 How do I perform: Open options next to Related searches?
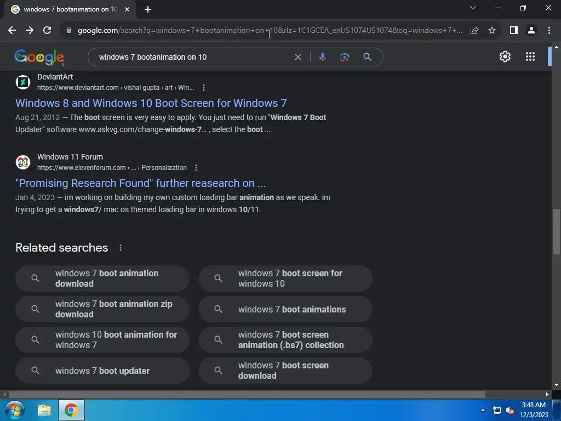pos(121,248)
